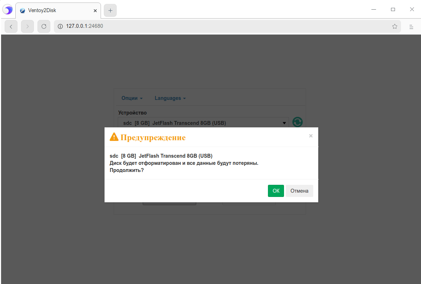421x284 pixels.
Task: Expand the sdc JetFlash device dropdown
Action: tap(203, 123)
